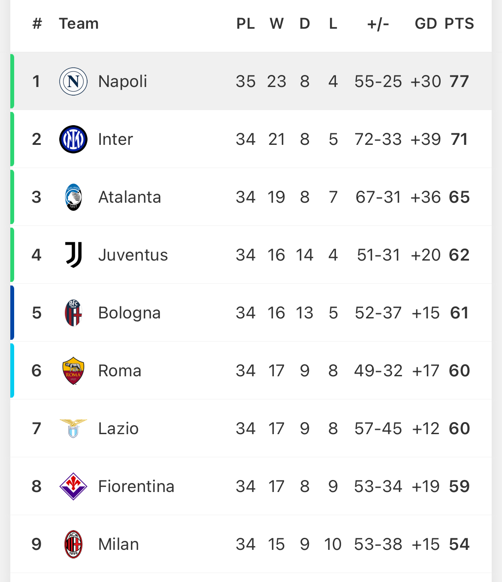Open the Juventus team name link
This screenshot has width=502, height=582.
click(133, 255)
